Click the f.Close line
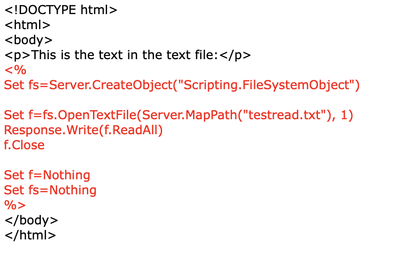The image size is (402, 261). pos(24,145)
